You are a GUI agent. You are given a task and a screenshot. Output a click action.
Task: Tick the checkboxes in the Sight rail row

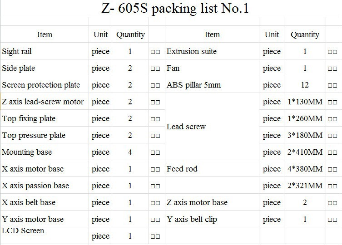click(x=155, y=52)
